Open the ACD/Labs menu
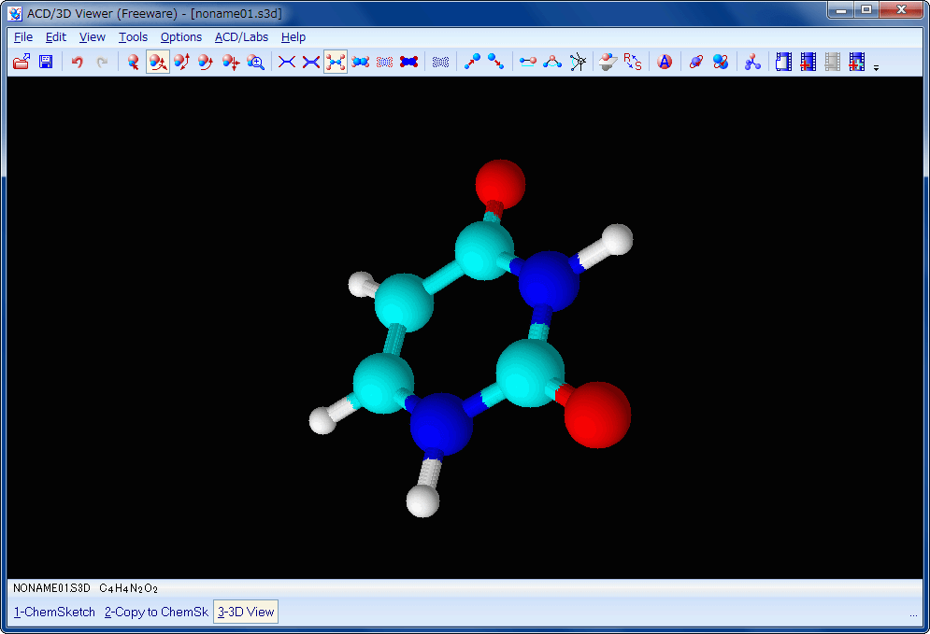 (241, 36)
